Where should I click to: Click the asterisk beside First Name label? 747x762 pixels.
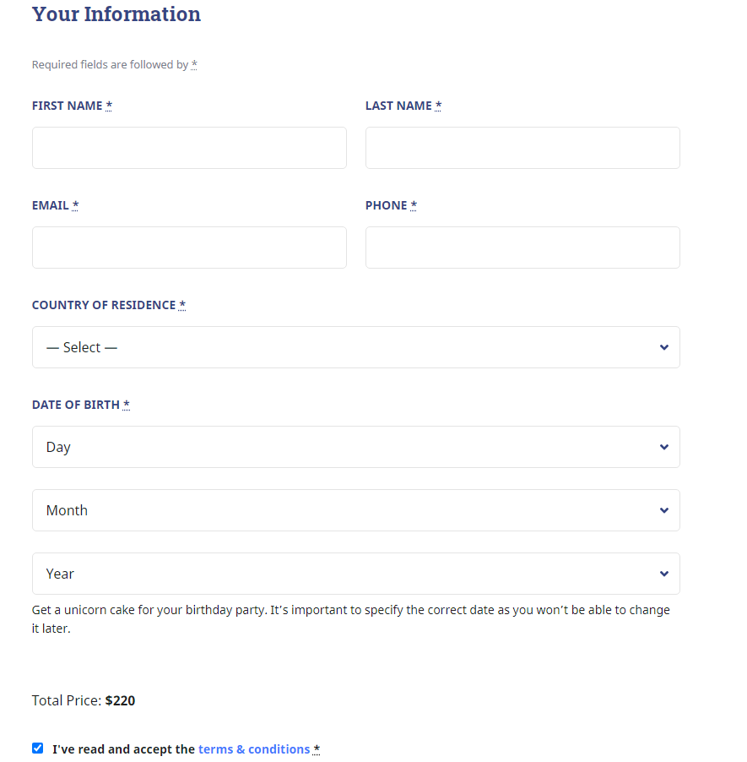tap(109, 105)
